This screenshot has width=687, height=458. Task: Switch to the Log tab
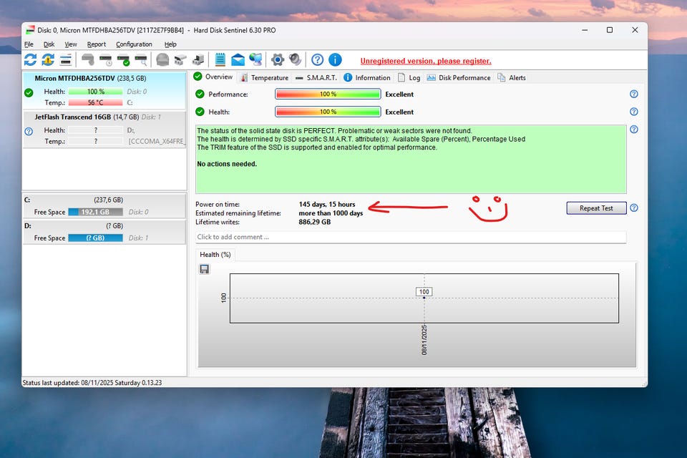point(409,77)
